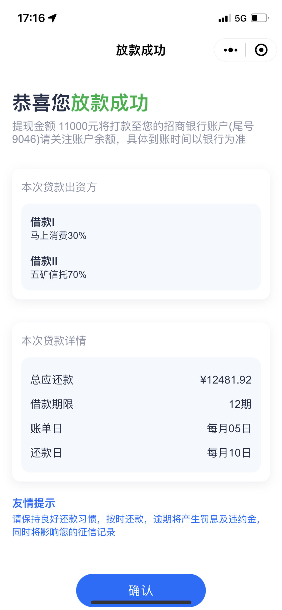Select the 五矿信托70% funding entry
The width and height of the screenshot is (282, 610).
click(x=58, y=275)
